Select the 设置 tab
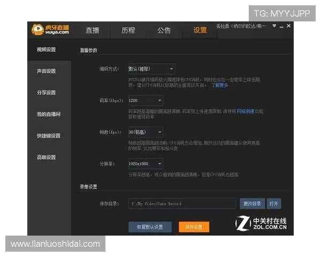Screen dimensions: 321x257 pyautogui.click(x=200, y=31)
